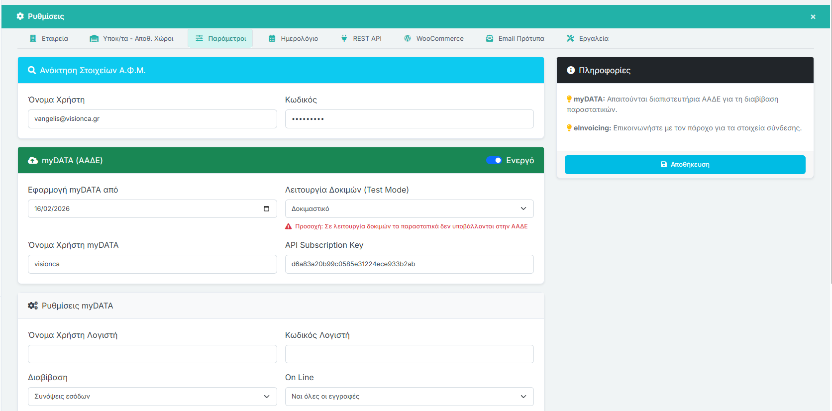This screenshot has width=832, height=411.
Task: Open the REST API tab
Action: 361,38
